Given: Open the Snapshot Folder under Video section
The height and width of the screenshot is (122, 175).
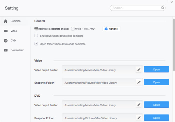Looking at the screenshot, I should point(156,82).
